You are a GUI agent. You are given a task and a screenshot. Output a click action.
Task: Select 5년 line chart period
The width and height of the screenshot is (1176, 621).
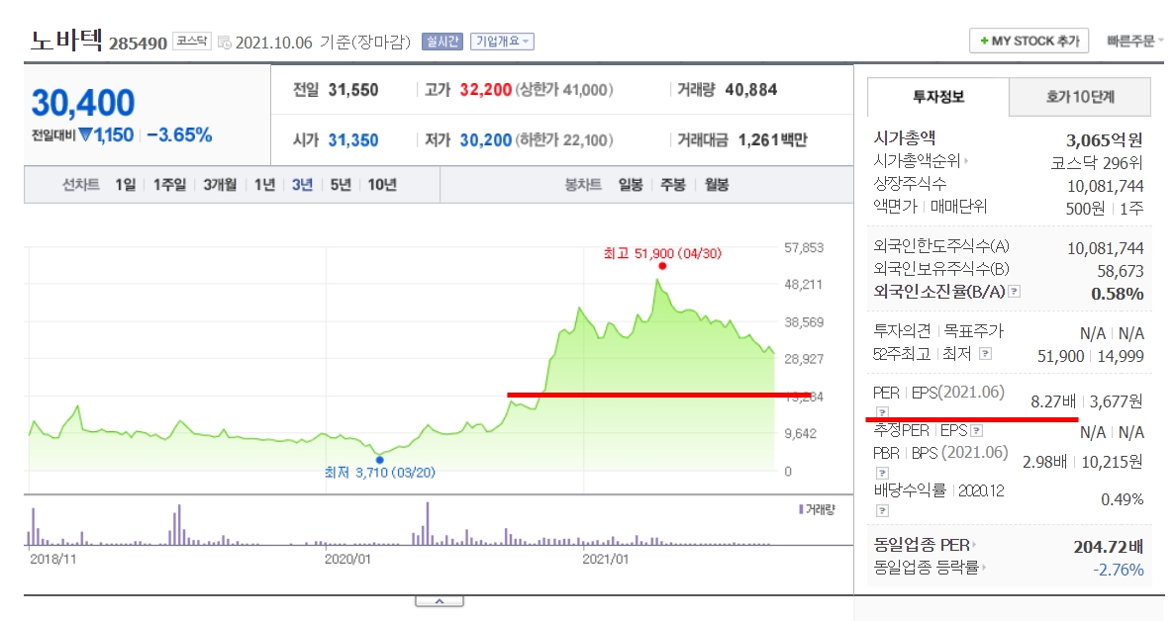click(x=341, y=185)
